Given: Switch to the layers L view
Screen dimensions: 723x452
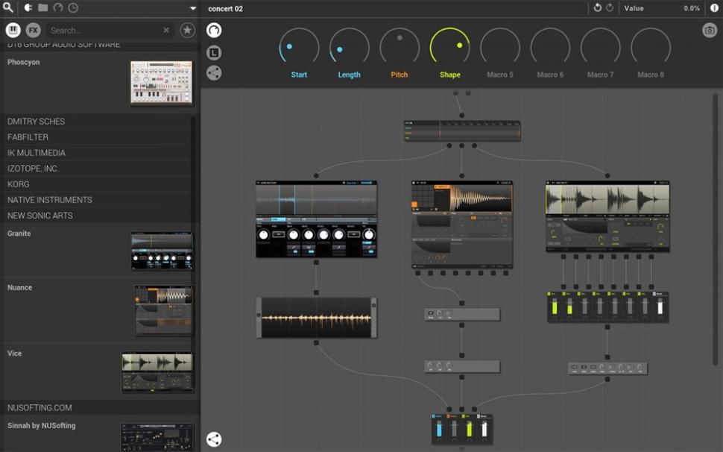Looking at the screenshot, I should click(x=214, y=52).
